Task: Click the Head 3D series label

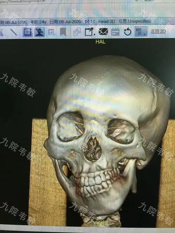Action: pos(106,21)
